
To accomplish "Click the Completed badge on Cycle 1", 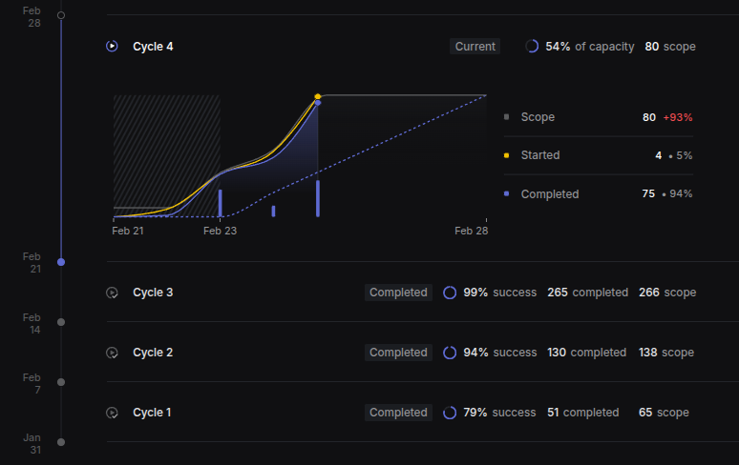I will pos(398,413).
